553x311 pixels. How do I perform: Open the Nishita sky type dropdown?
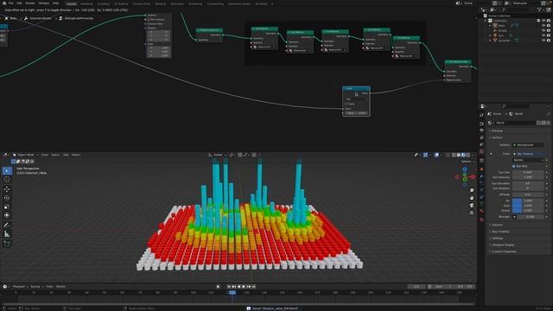coord(528,160)
